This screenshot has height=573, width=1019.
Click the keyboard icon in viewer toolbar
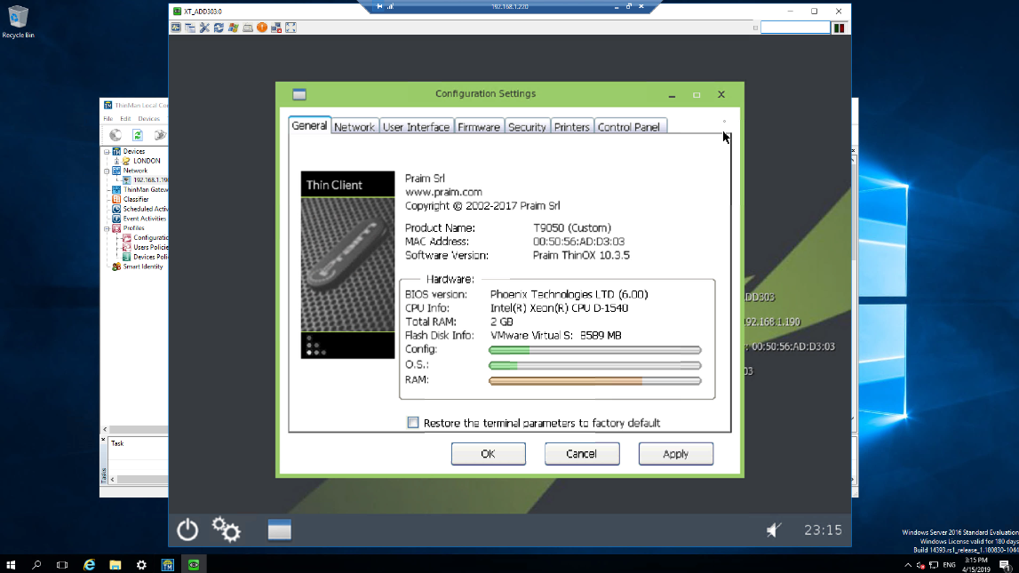click(x=248, y=28)
